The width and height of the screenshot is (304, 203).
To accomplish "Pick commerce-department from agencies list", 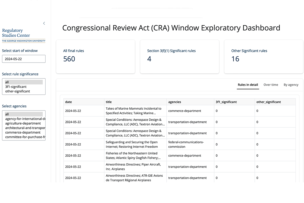I will click(x=23, y=133).
